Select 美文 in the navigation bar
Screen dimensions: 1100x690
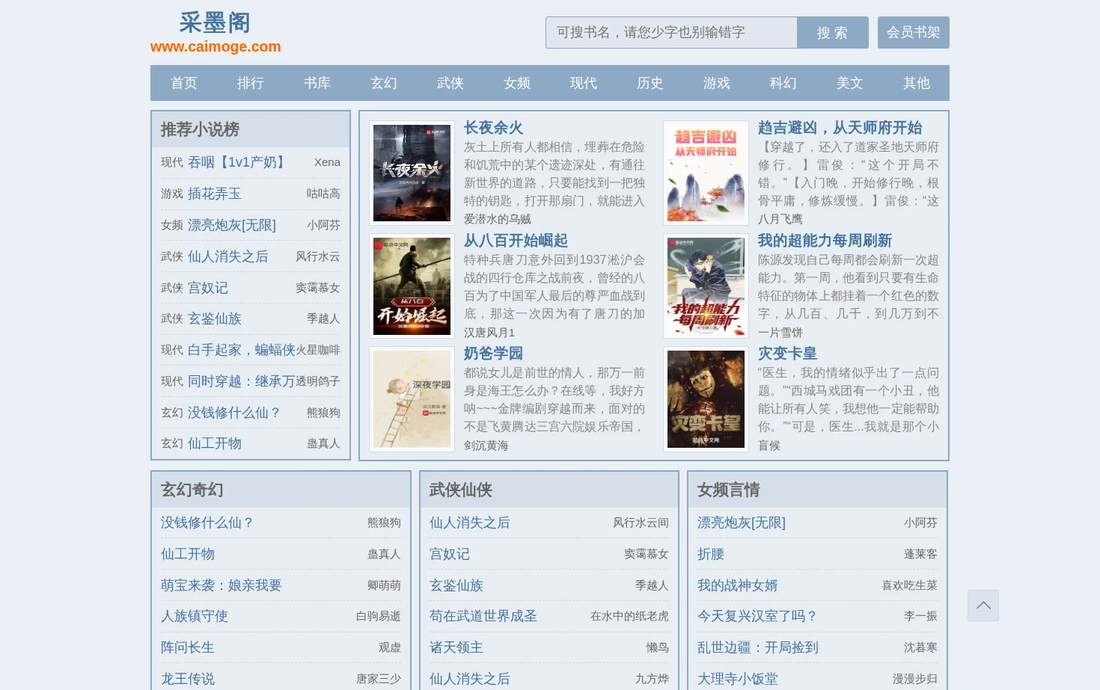pyautogui.click(x=849, y=83)
